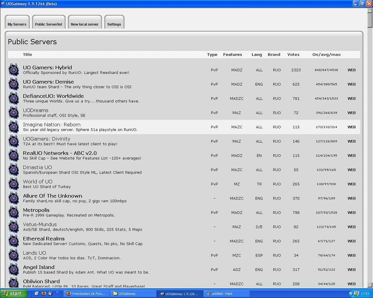Switch to the Public Serverlist tab

click(x=49, y=22)
